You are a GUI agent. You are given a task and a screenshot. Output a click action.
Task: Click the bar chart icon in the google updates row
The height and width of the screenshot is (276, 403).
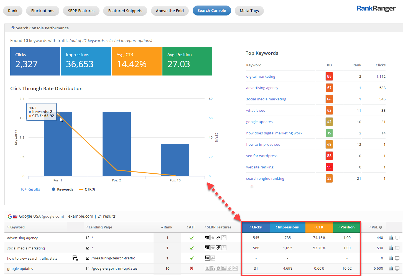click(x=391, y=268)
